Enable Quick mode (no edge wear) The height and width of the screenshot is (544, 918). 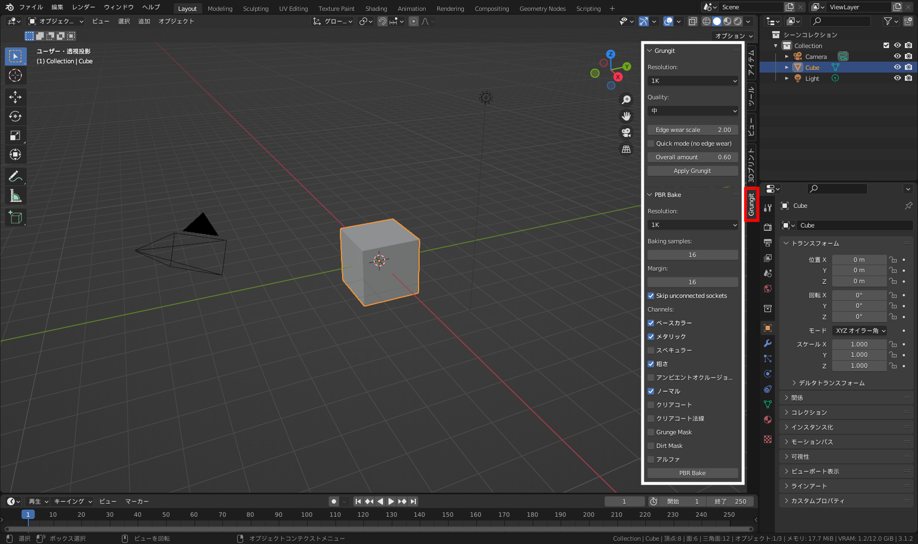(651, 144)
